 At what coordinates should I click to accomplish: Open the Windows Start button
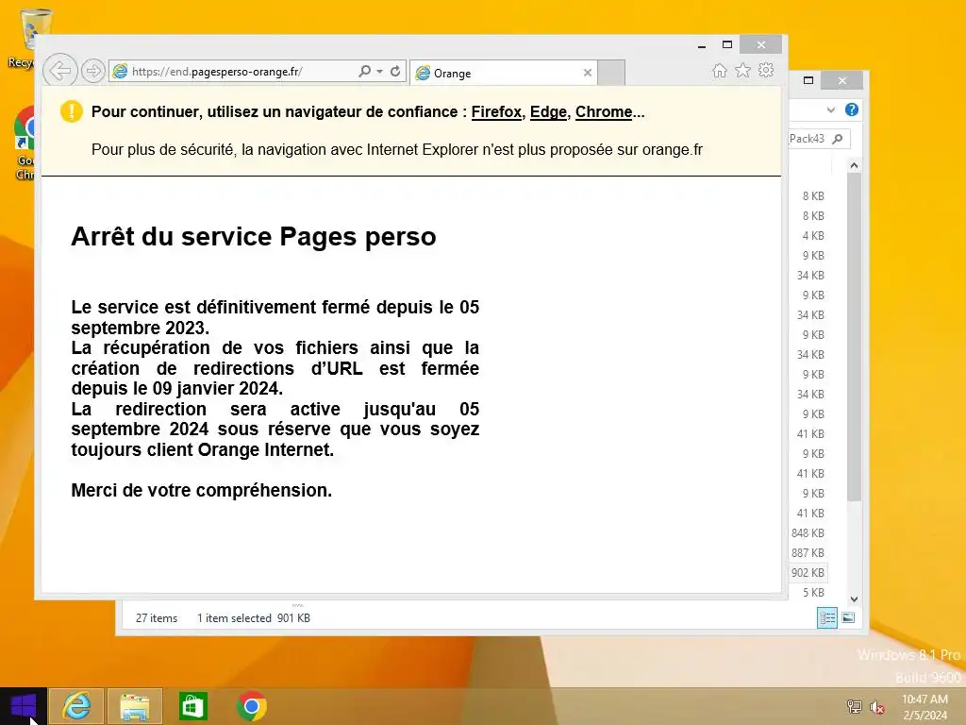click(24, 706)
